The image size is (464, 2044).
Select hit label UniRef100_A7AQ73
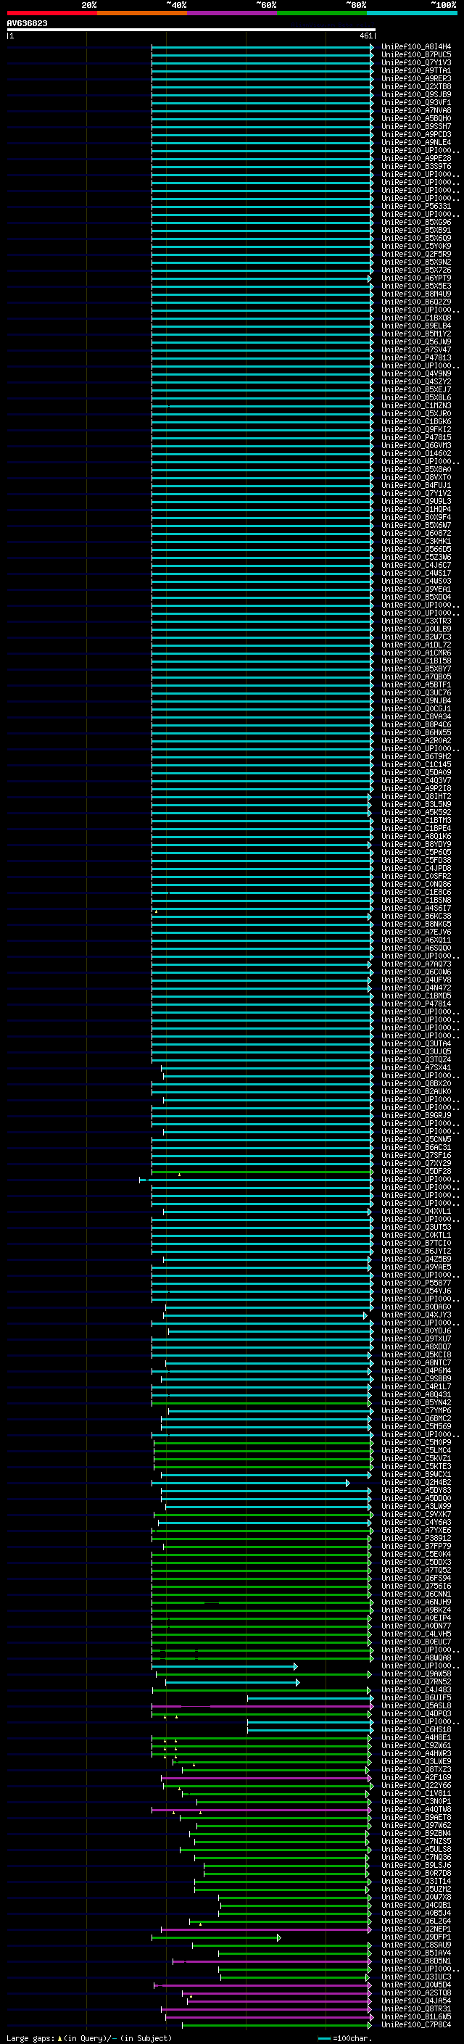click(x=416, y=964)
